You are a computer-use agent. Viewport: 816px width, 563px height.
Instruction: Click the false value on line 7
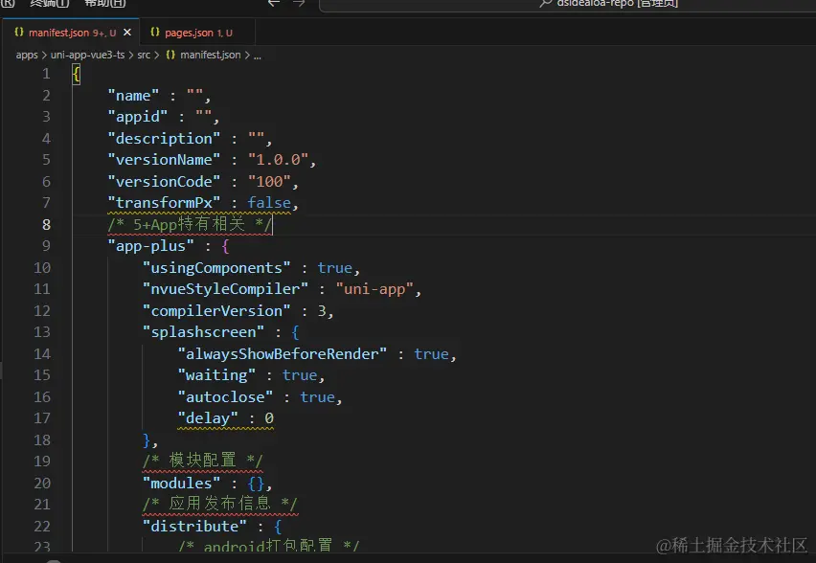(x=269, y=203)
